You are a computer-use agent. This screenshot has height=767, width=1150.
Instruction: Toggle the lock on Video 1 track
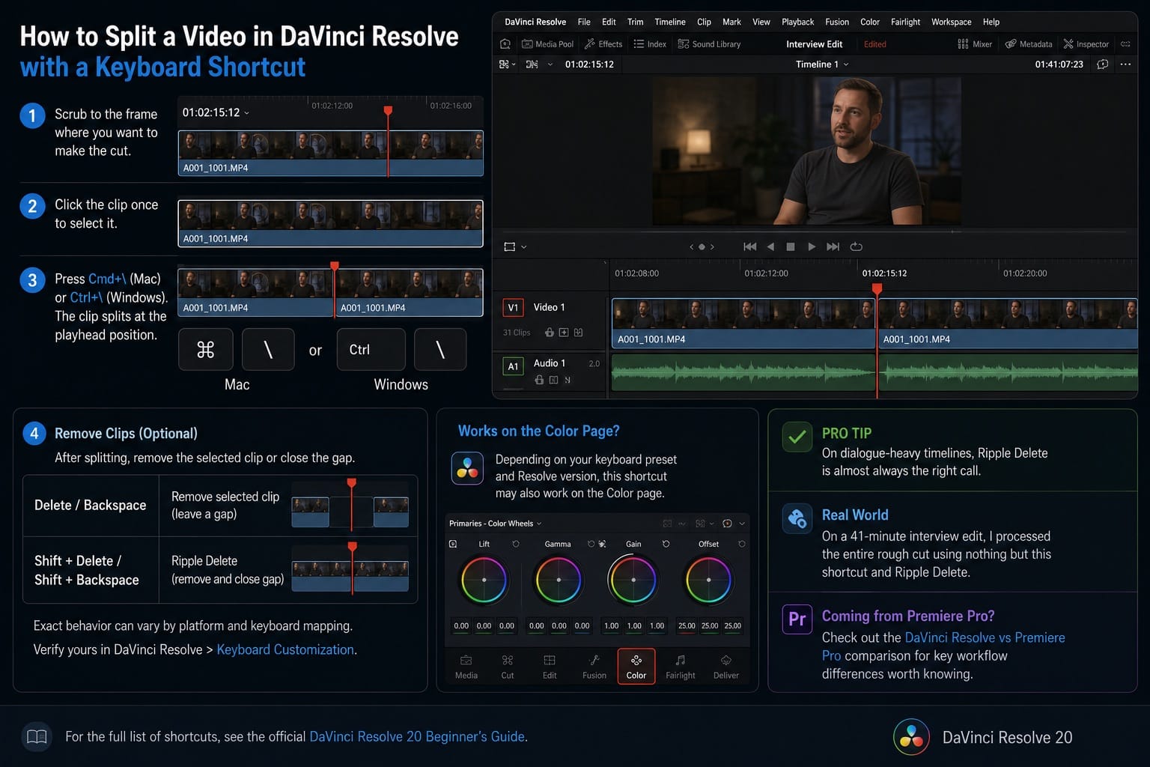(550, 333)
